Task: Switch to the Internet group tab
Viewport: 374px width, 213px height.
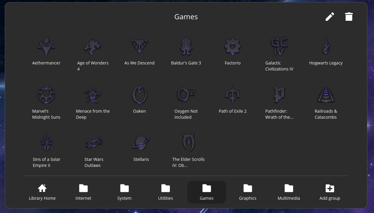Action: pyautogui.click(x=83, y=192)
